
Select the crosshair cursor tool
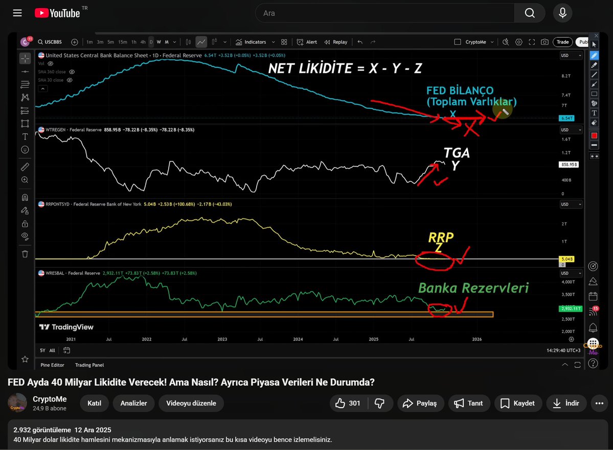point(25,58)
